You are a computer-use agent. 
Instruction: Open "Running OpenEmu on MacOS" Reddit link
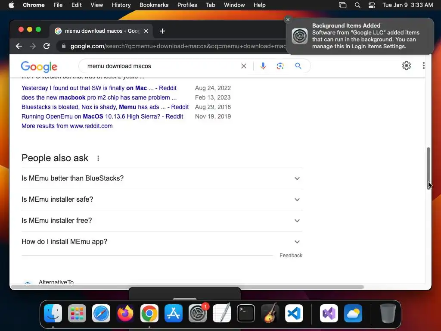click(102, 116)
